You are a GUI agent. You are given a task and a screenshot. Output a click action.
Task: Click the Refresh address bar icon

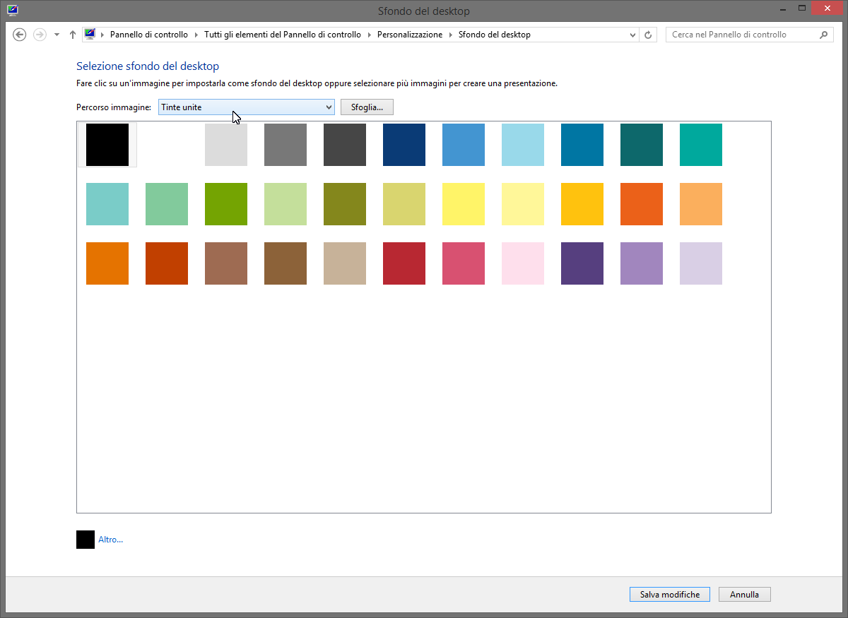(x=649, y=35)
